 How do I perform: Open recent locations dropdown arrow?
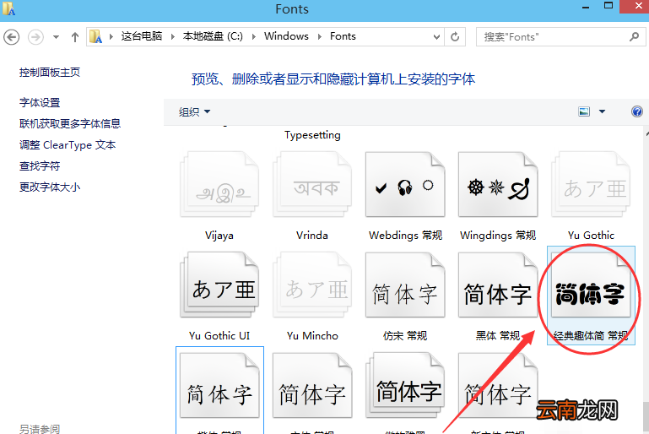56,37
